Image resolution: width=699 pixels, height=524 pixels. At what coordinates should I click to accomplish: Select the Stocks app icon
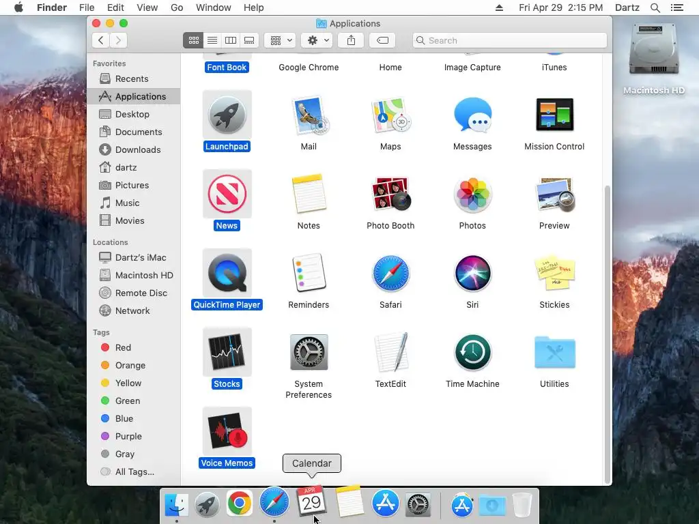[227, 352]
